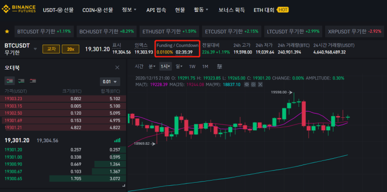Click the Binance Futures logo
This screenshot has width=387, height=192.
[x=19, y=9]
